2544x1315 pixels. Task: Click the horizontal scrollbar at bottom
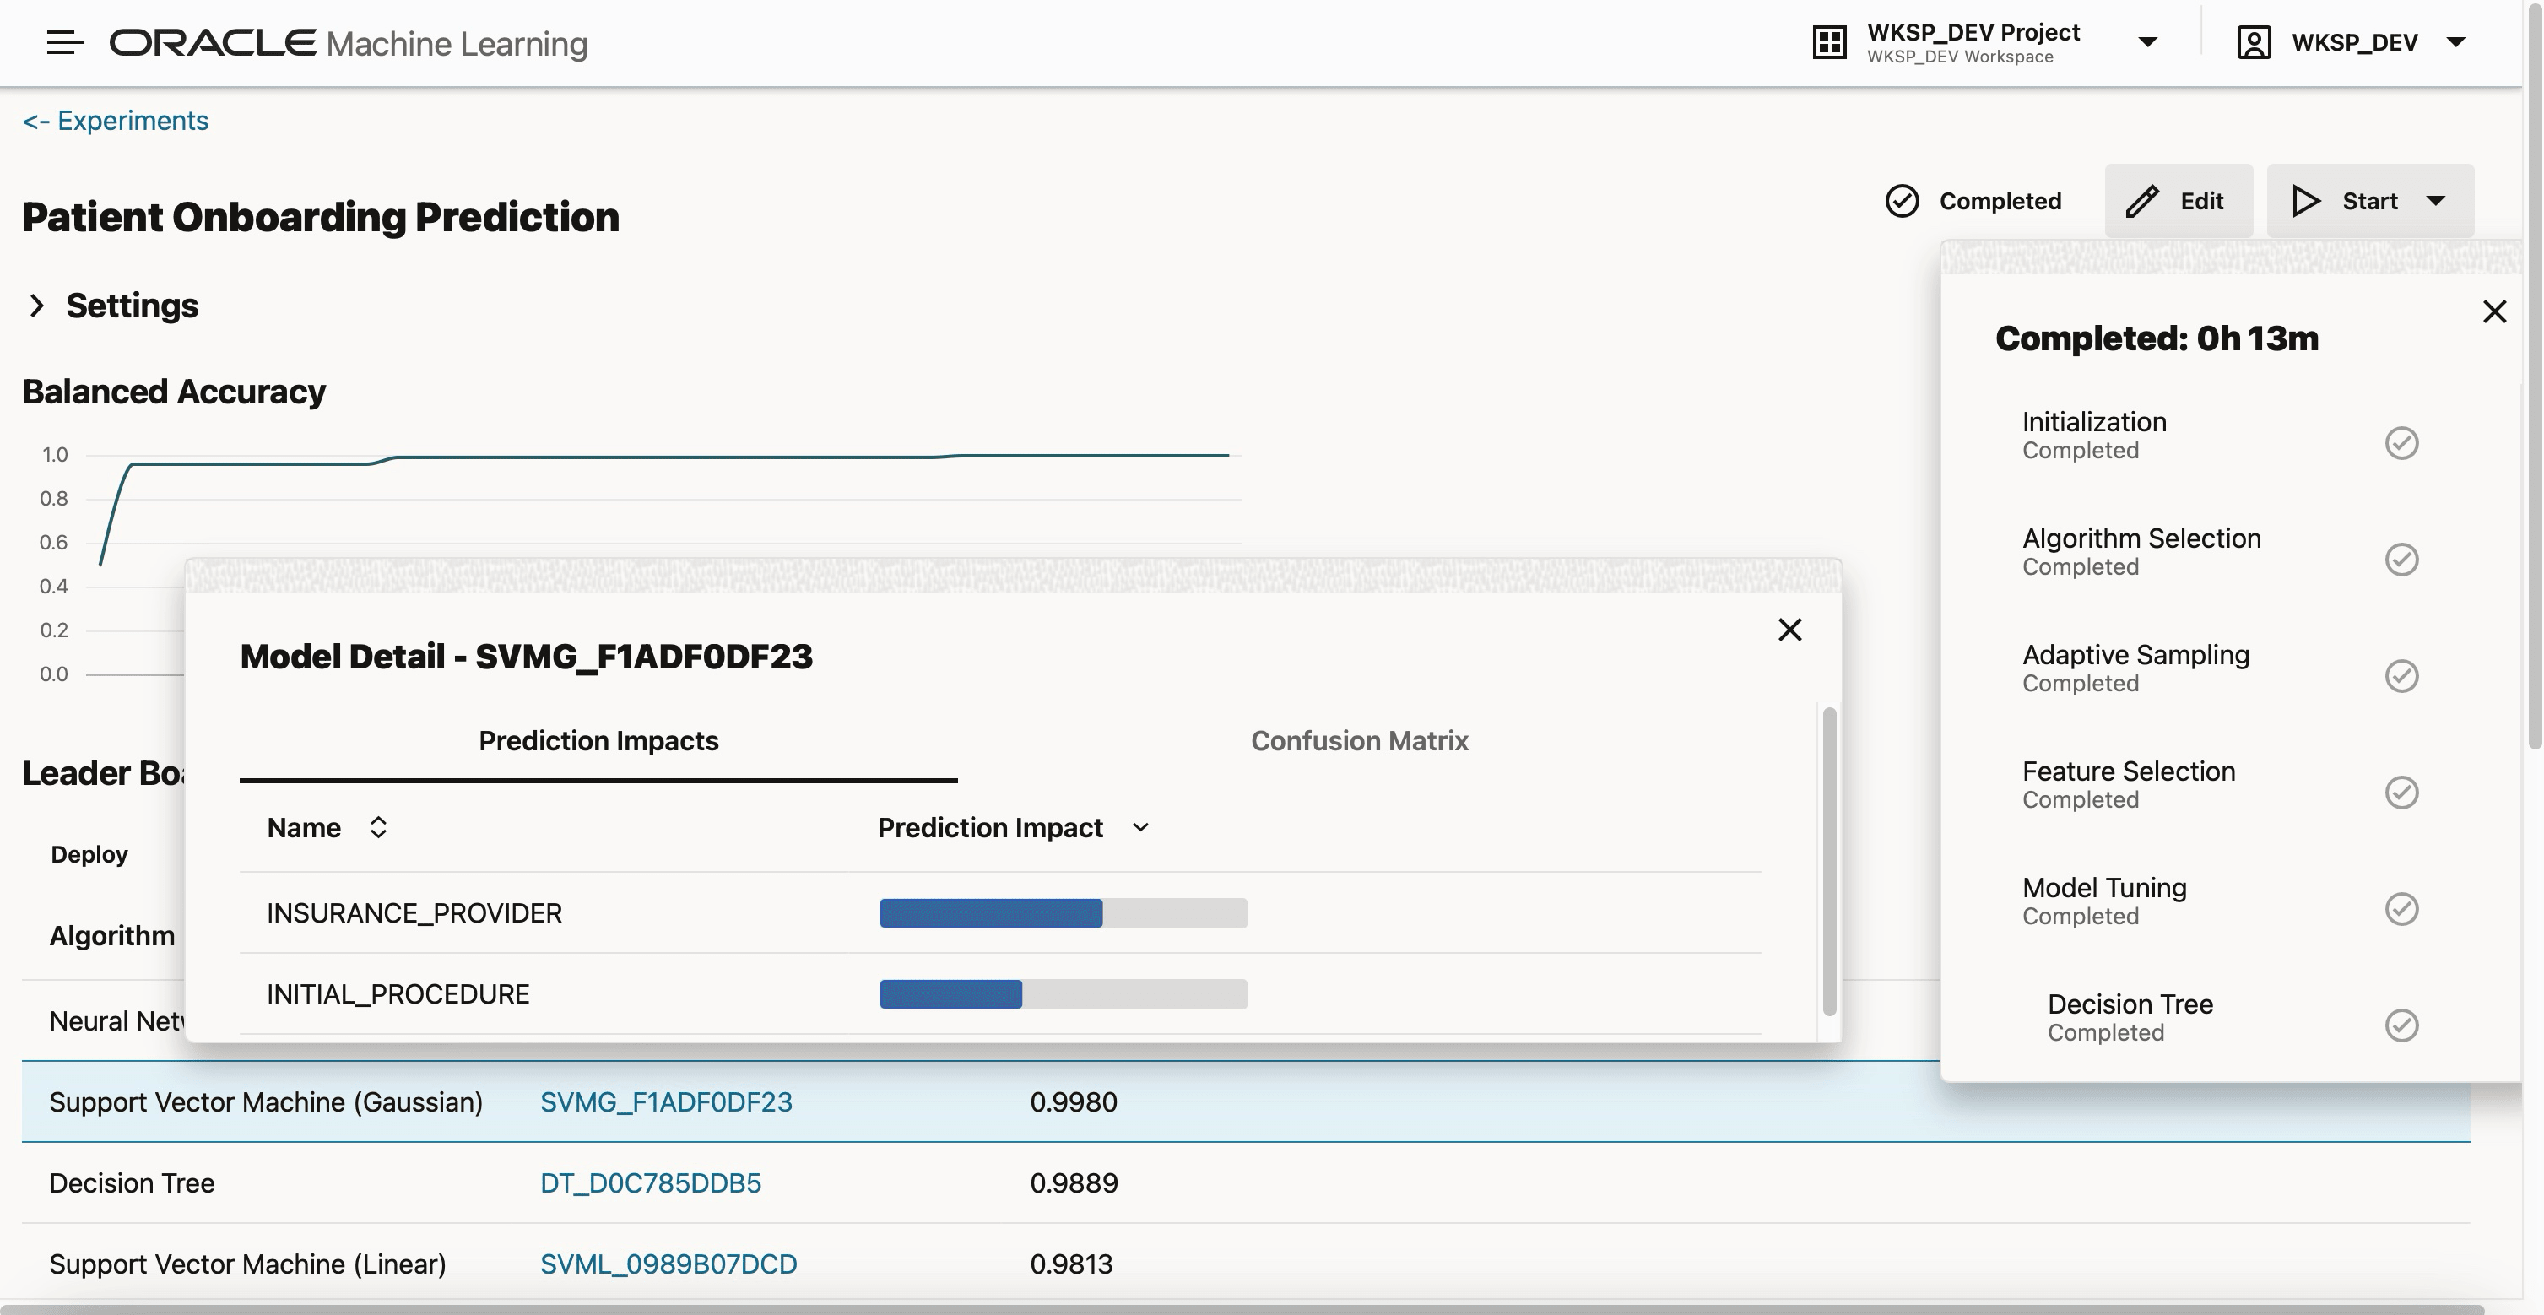[x=1244, y=1309]
